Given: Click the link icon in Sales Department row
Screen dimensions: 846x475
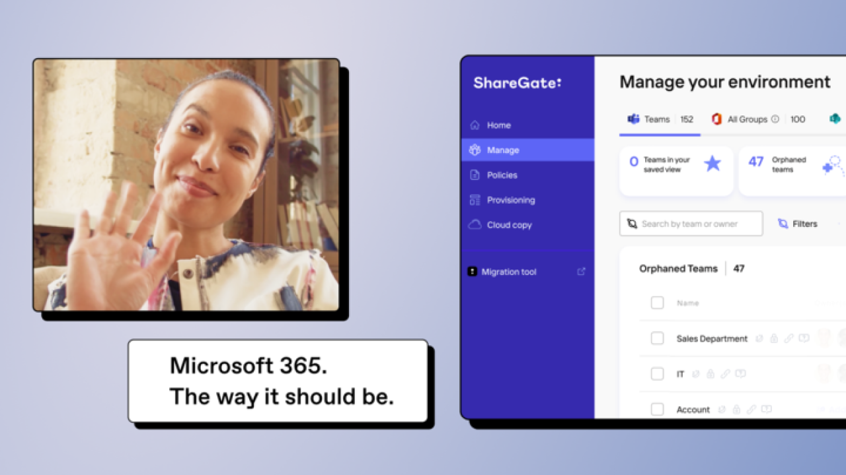Looking at the screenshot, I should pyautogui.click(x=788, y=338).
